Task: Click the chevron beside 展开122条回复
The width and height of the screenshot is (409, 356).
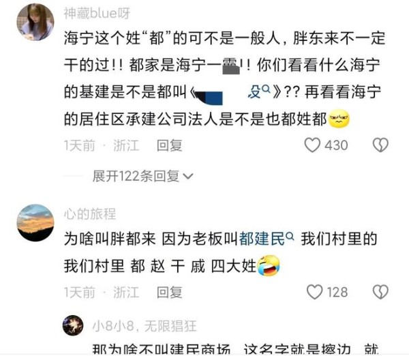Action: 188,177
